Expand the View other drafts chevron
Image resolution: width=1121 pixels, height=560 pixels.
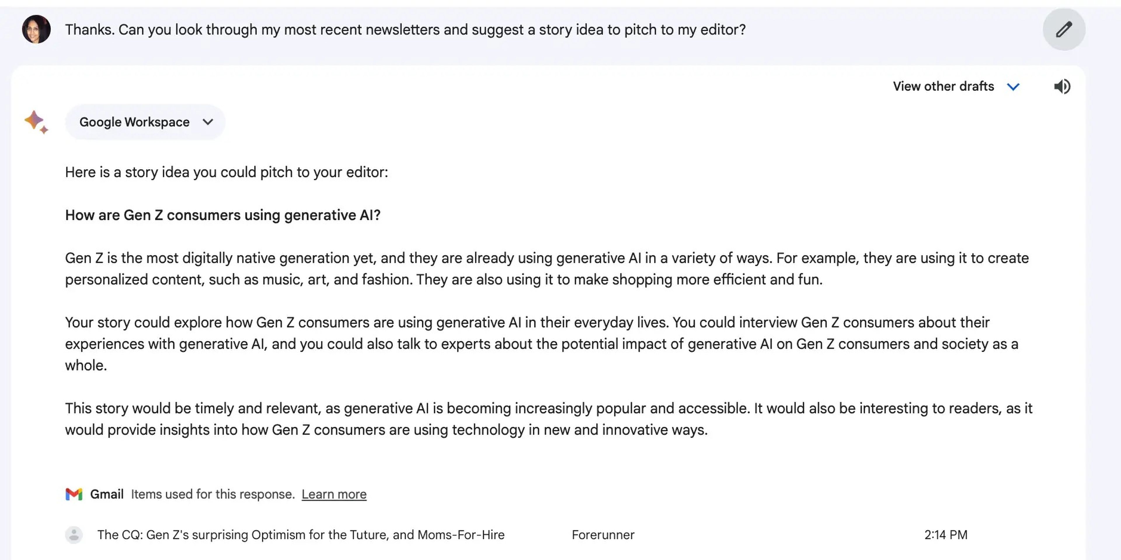coord(1013,87)
